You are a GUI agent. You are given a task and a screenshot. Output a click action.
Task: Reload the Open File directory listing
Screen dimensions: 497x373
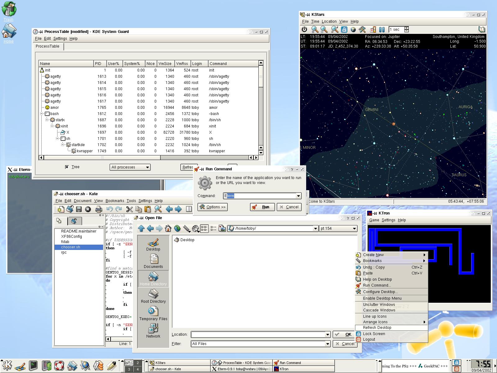[177, 228]
